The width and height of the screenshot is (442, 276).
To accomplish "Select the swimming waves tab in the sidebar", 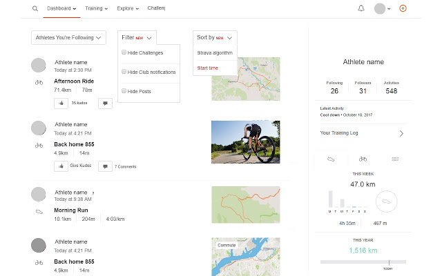I will (395, 159).
